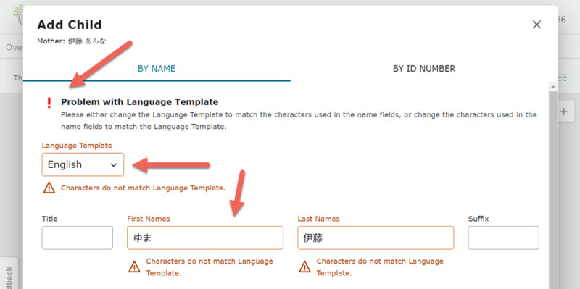This screenshot has height=289, width=580.
Task: Open the Language Template dropdown
Action: click(83, 164)
